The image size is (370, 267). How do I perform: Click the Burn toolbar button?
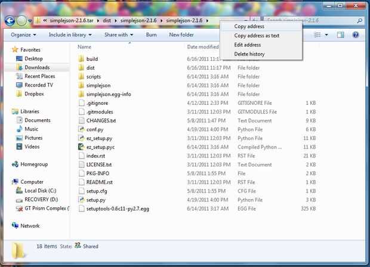pyautogui.click(x=151, y=35)
